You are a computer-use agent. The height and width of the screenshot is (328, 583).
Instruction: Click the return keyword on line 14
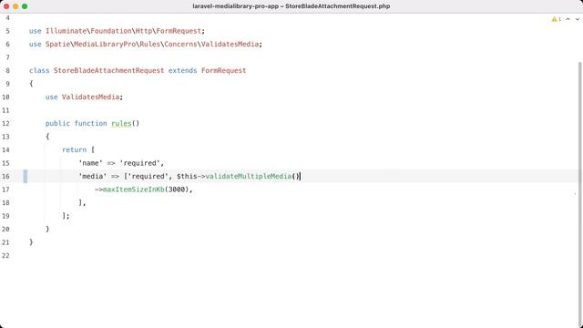click(x=74, y=149)
